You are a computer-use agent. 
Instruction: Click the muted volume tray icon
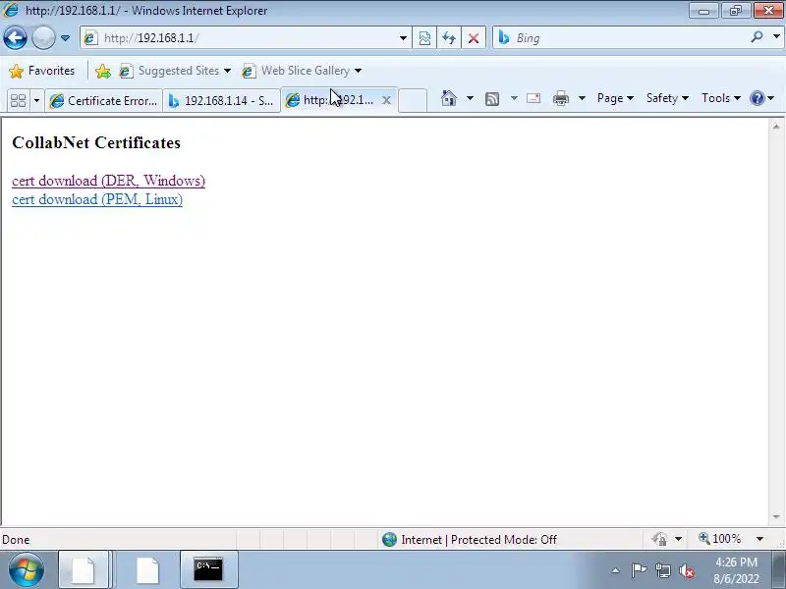tap(687, 571)
